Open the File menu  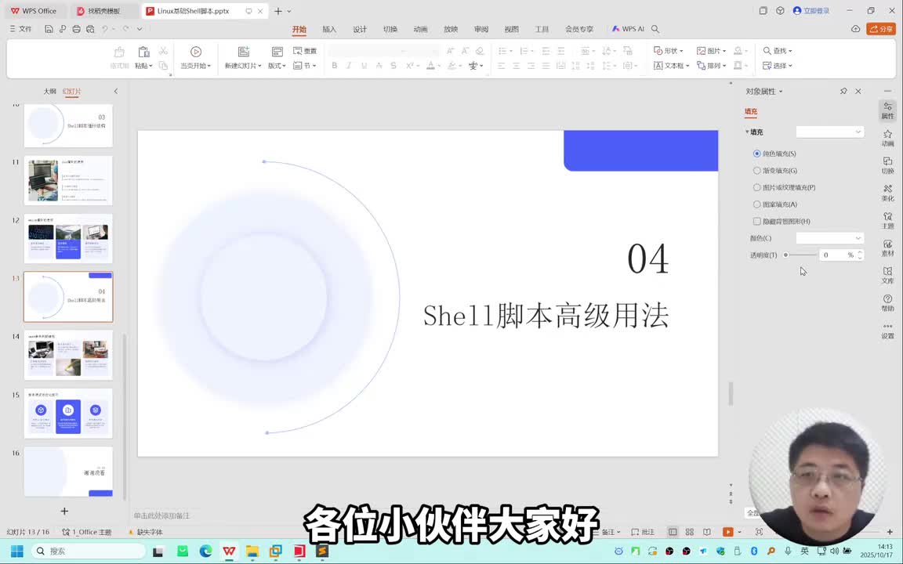(x=20, y=29)
